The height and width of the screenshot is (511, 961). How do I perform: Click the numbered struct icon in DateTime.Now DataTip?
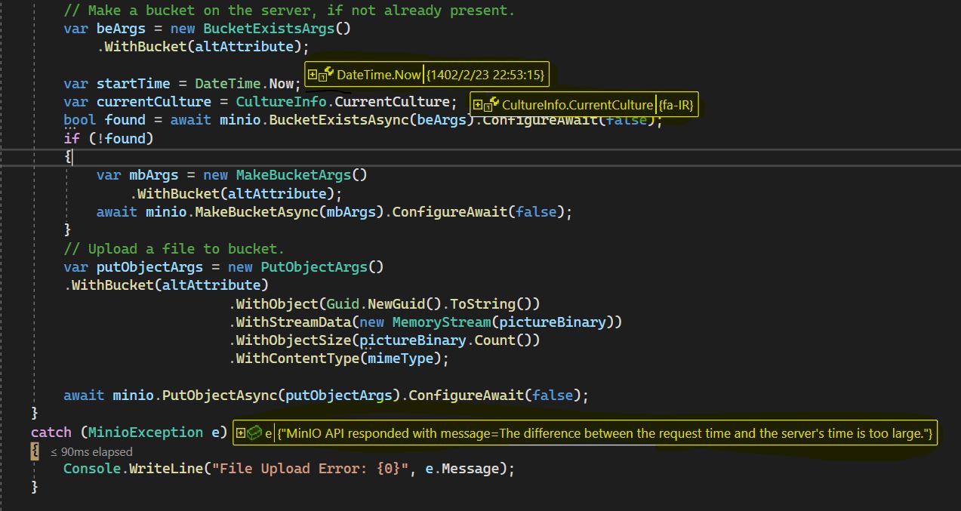(322, 76)
